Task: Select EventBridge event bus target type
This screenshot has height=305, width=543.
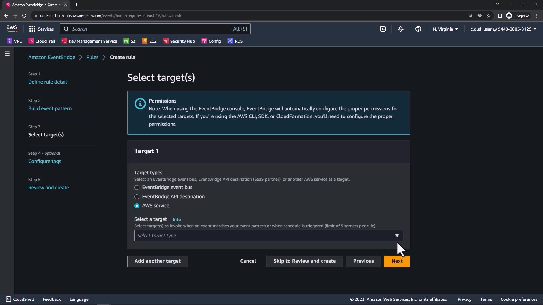Action: point(137,188)
